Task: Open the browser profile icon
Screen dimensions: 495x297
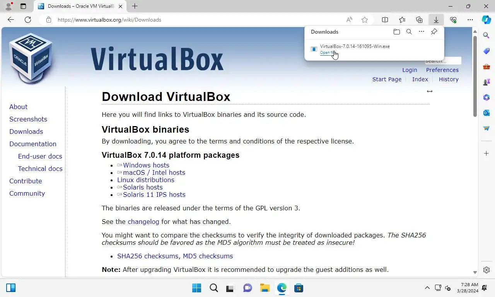Action: pos(8,6)
